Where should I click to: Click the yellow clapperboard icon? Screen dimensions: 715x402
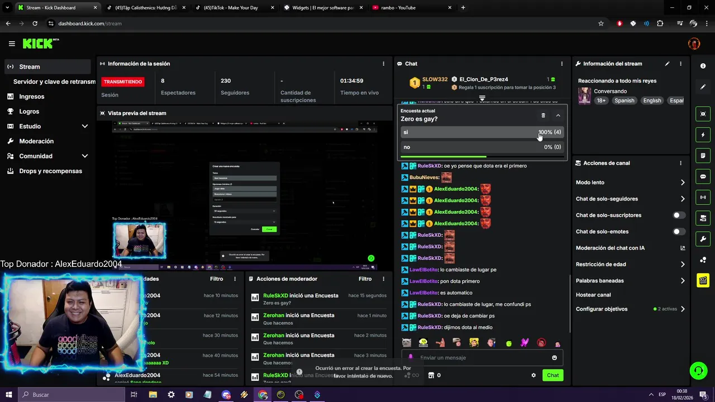click(x=703, y=280)
